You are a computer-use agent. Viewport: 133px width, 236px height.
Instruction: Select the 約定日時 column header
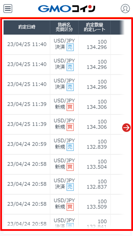[27, 27]
